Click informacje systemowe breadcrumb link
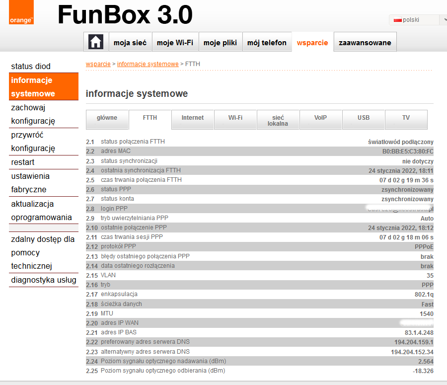The height and width of the screenshot is (385, 447). pos(148,64)
